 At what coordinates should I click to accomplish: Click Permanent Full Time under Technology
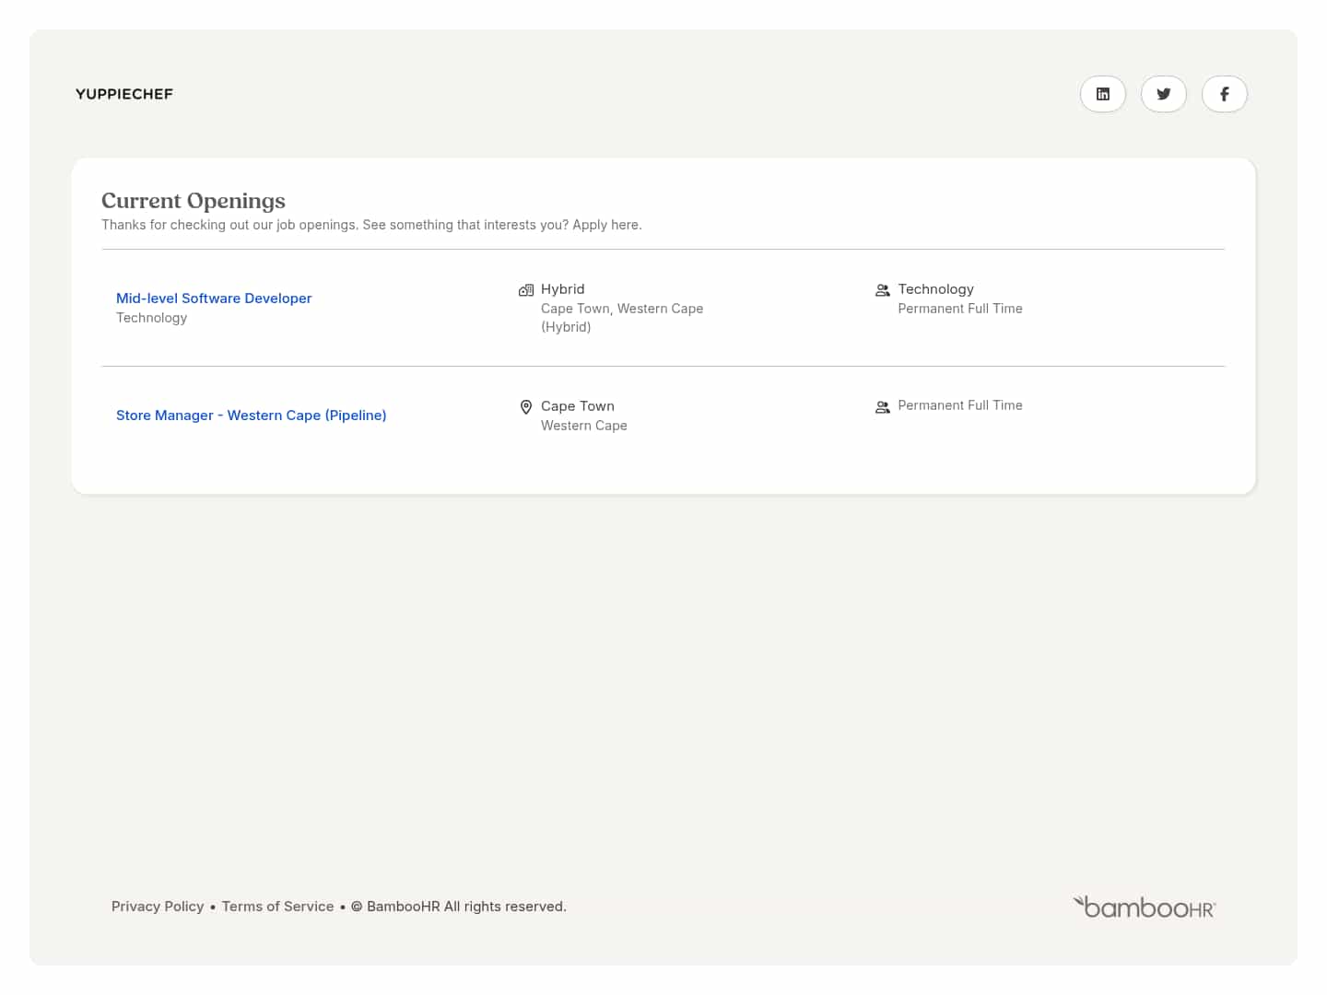959,309
